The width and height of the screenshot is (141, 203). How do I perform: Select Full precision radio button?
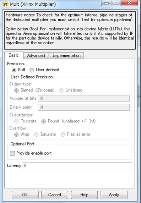point(14,70)
